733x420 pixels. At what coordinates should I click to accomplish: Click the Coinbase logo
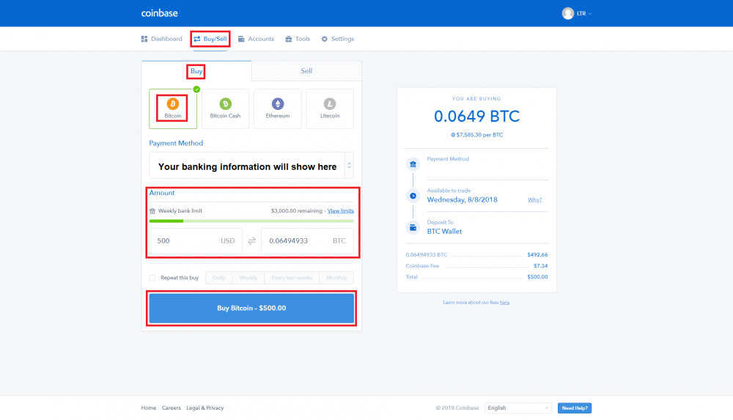point(159,13)
